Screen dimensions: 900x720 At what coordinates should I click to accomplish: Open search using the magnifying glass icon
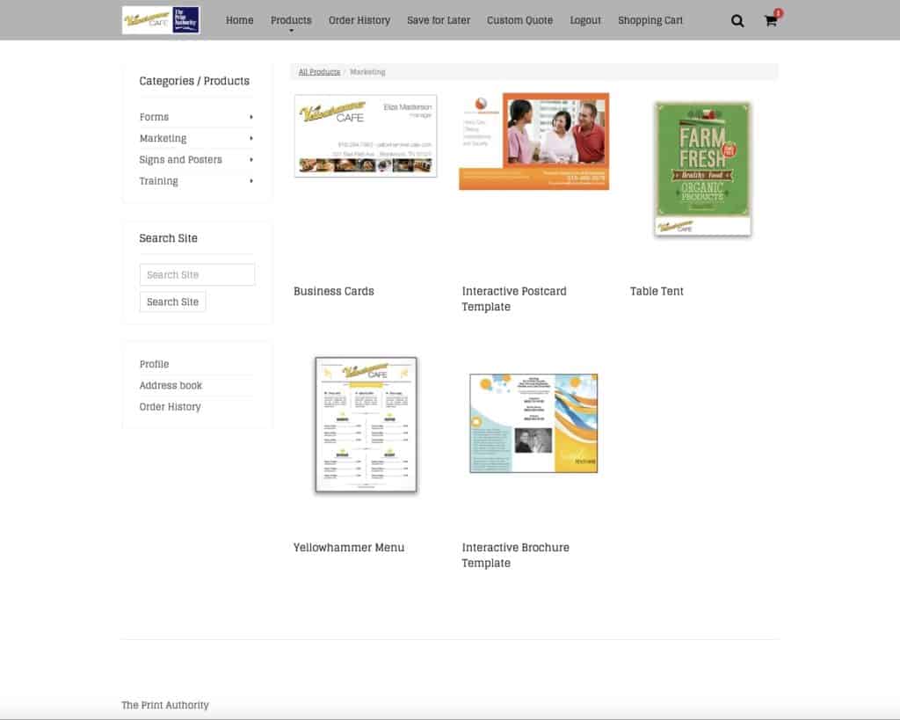tap(737, 19)
